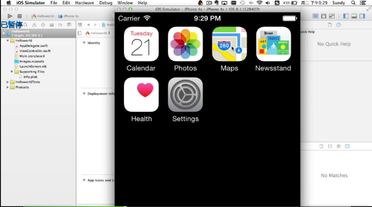Toggle the navigator panel visibility
This screenshot has width=372, height=207.
[x=346, y=16]
